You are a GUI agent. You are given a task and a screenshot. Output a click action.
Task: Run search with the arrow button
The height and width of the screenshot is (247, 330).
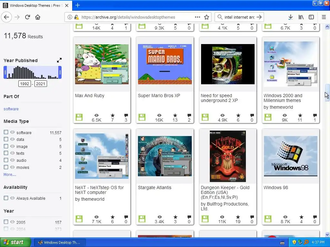click(259, 17)
